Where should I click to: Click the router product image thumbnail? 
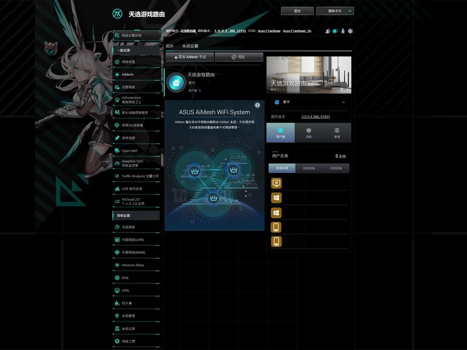coord(309,75)
